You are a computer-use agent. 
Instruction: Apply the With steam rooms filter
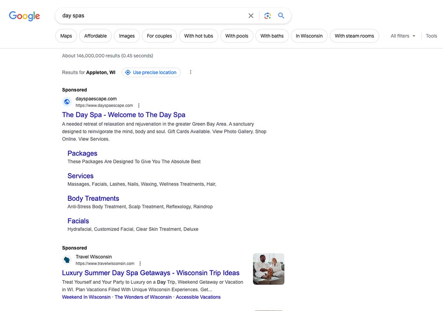tap(354, 36)
